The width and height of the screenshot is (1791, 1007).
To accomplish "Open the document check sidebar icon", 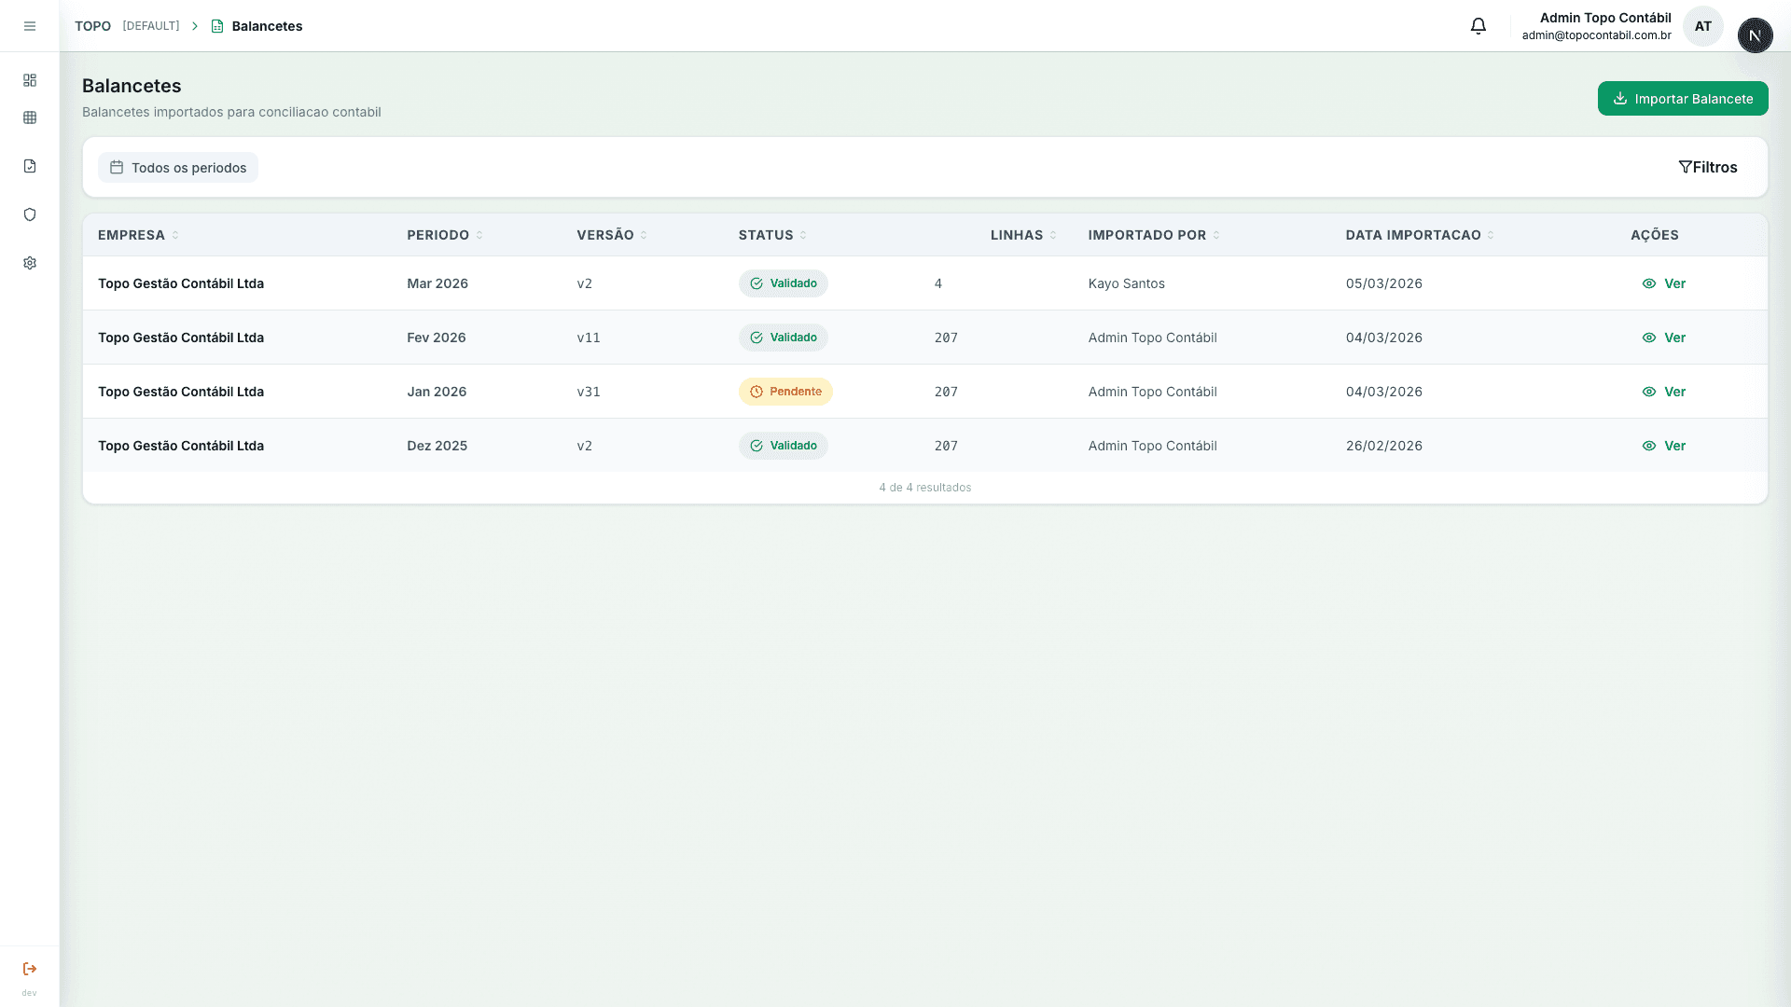I will click(30, 166).
